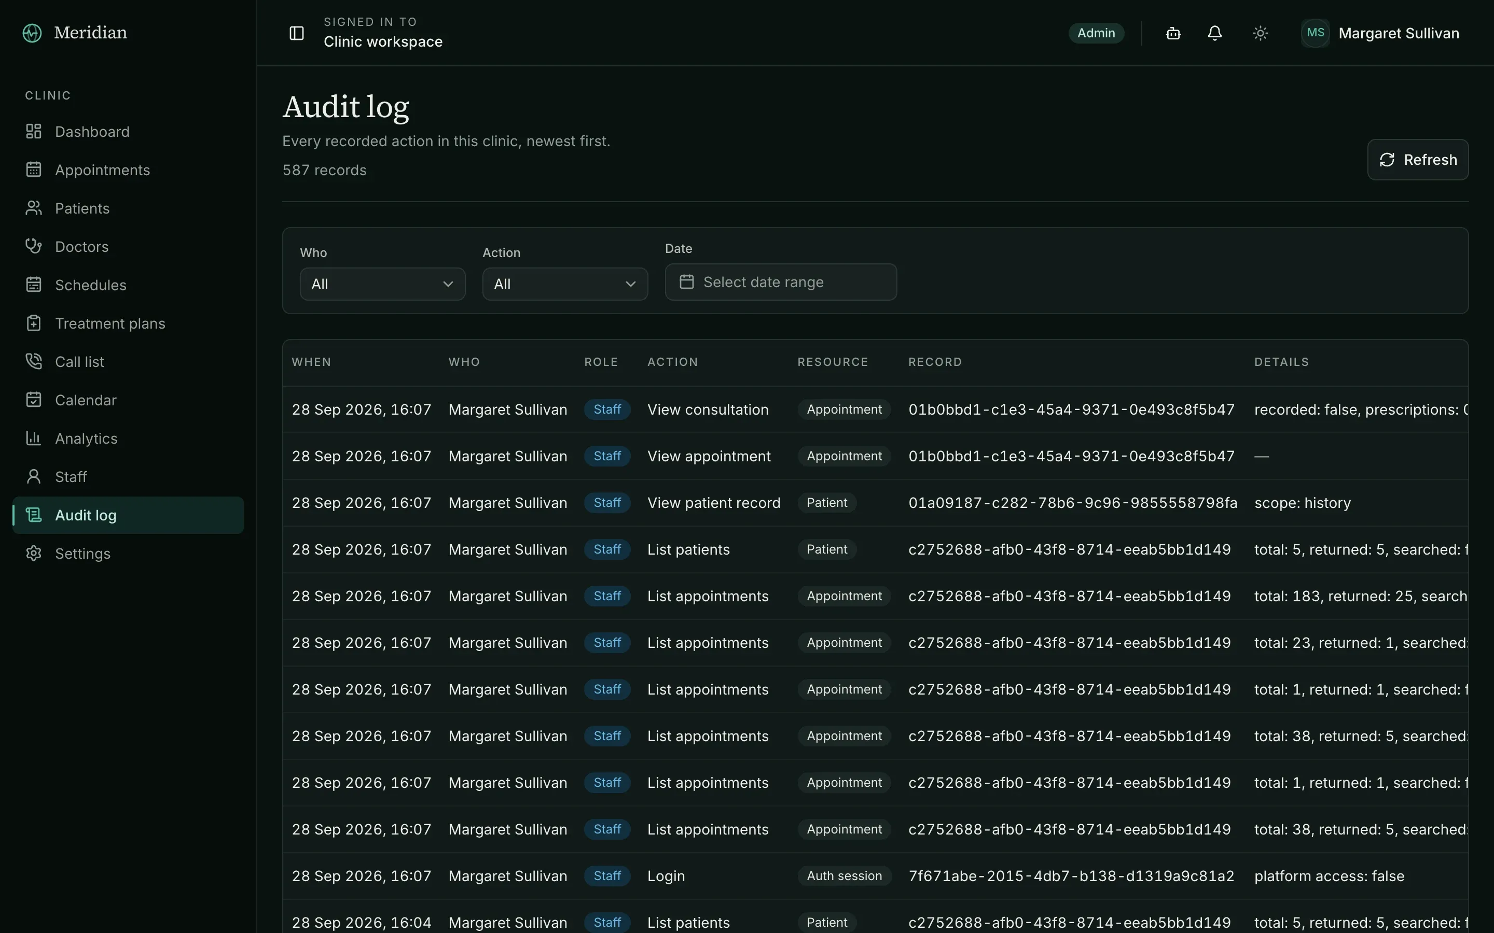
Task: Refresh the audit log records
Action: (1417, 160)
